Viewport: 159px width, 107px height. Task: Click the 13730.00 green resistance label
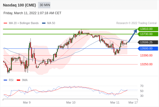click(x=148, y=34)
